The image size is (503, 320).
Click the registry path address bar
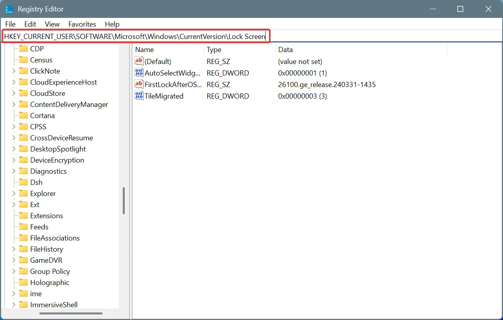pyautogui.click(x=251, y=37)
